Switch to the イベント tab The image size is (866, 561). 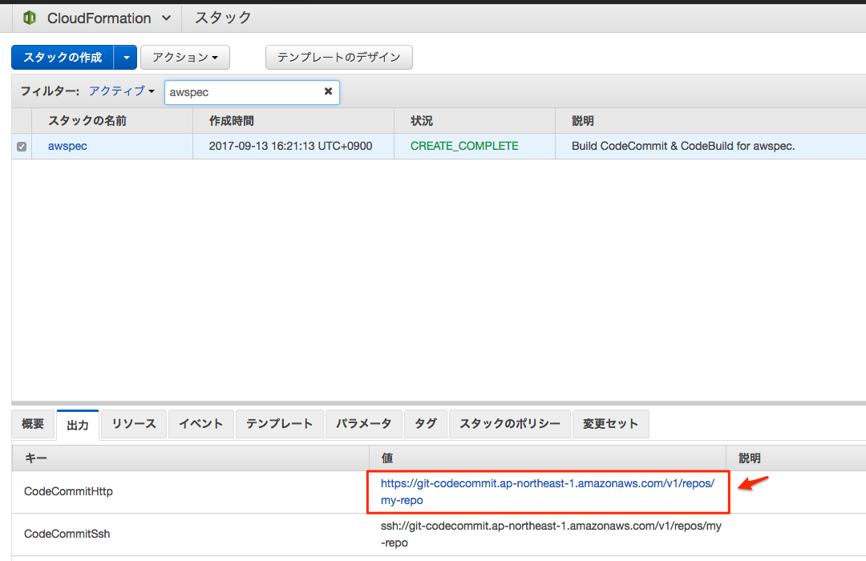click(x=200, y=423)
